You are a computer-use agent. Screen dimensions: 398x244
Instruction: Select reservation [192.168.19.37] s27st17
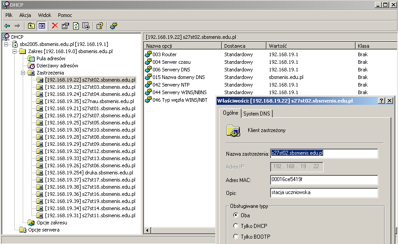[90, 180]
